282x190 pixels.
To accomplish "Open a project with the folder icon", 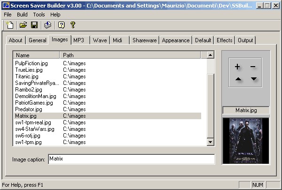I will (23, 25).
